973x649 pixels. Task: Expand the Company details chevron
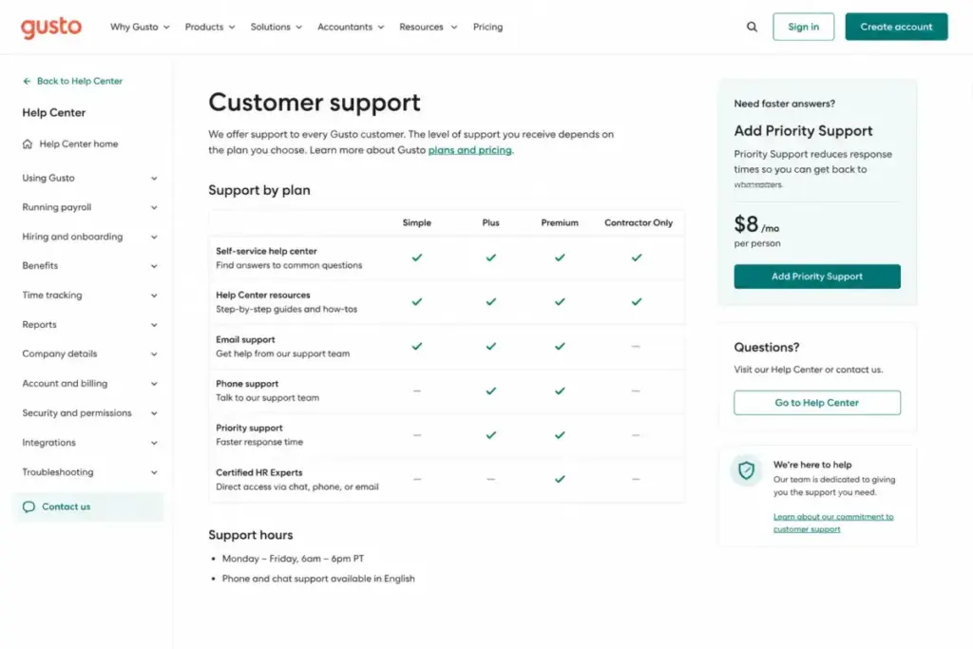154,354
